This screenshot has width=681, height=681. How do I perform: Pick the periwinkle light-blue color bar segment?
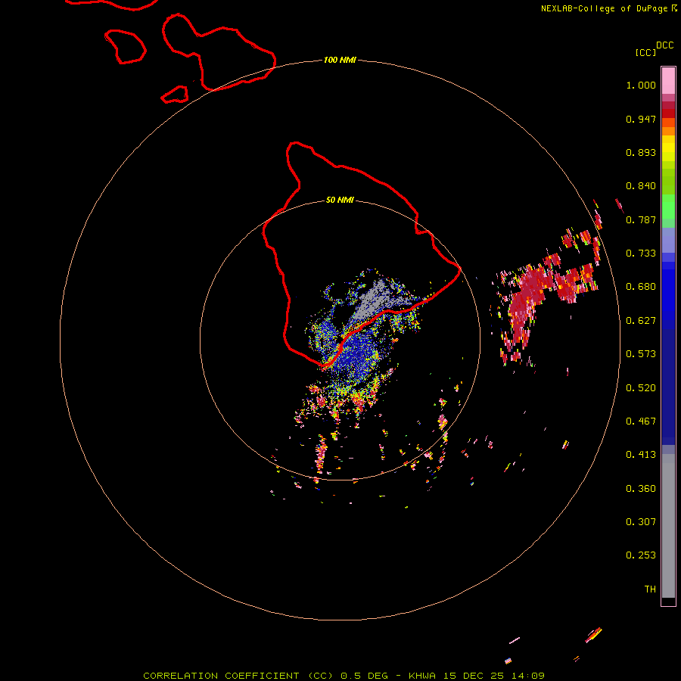pyautogui.click(x=668, y=240)
